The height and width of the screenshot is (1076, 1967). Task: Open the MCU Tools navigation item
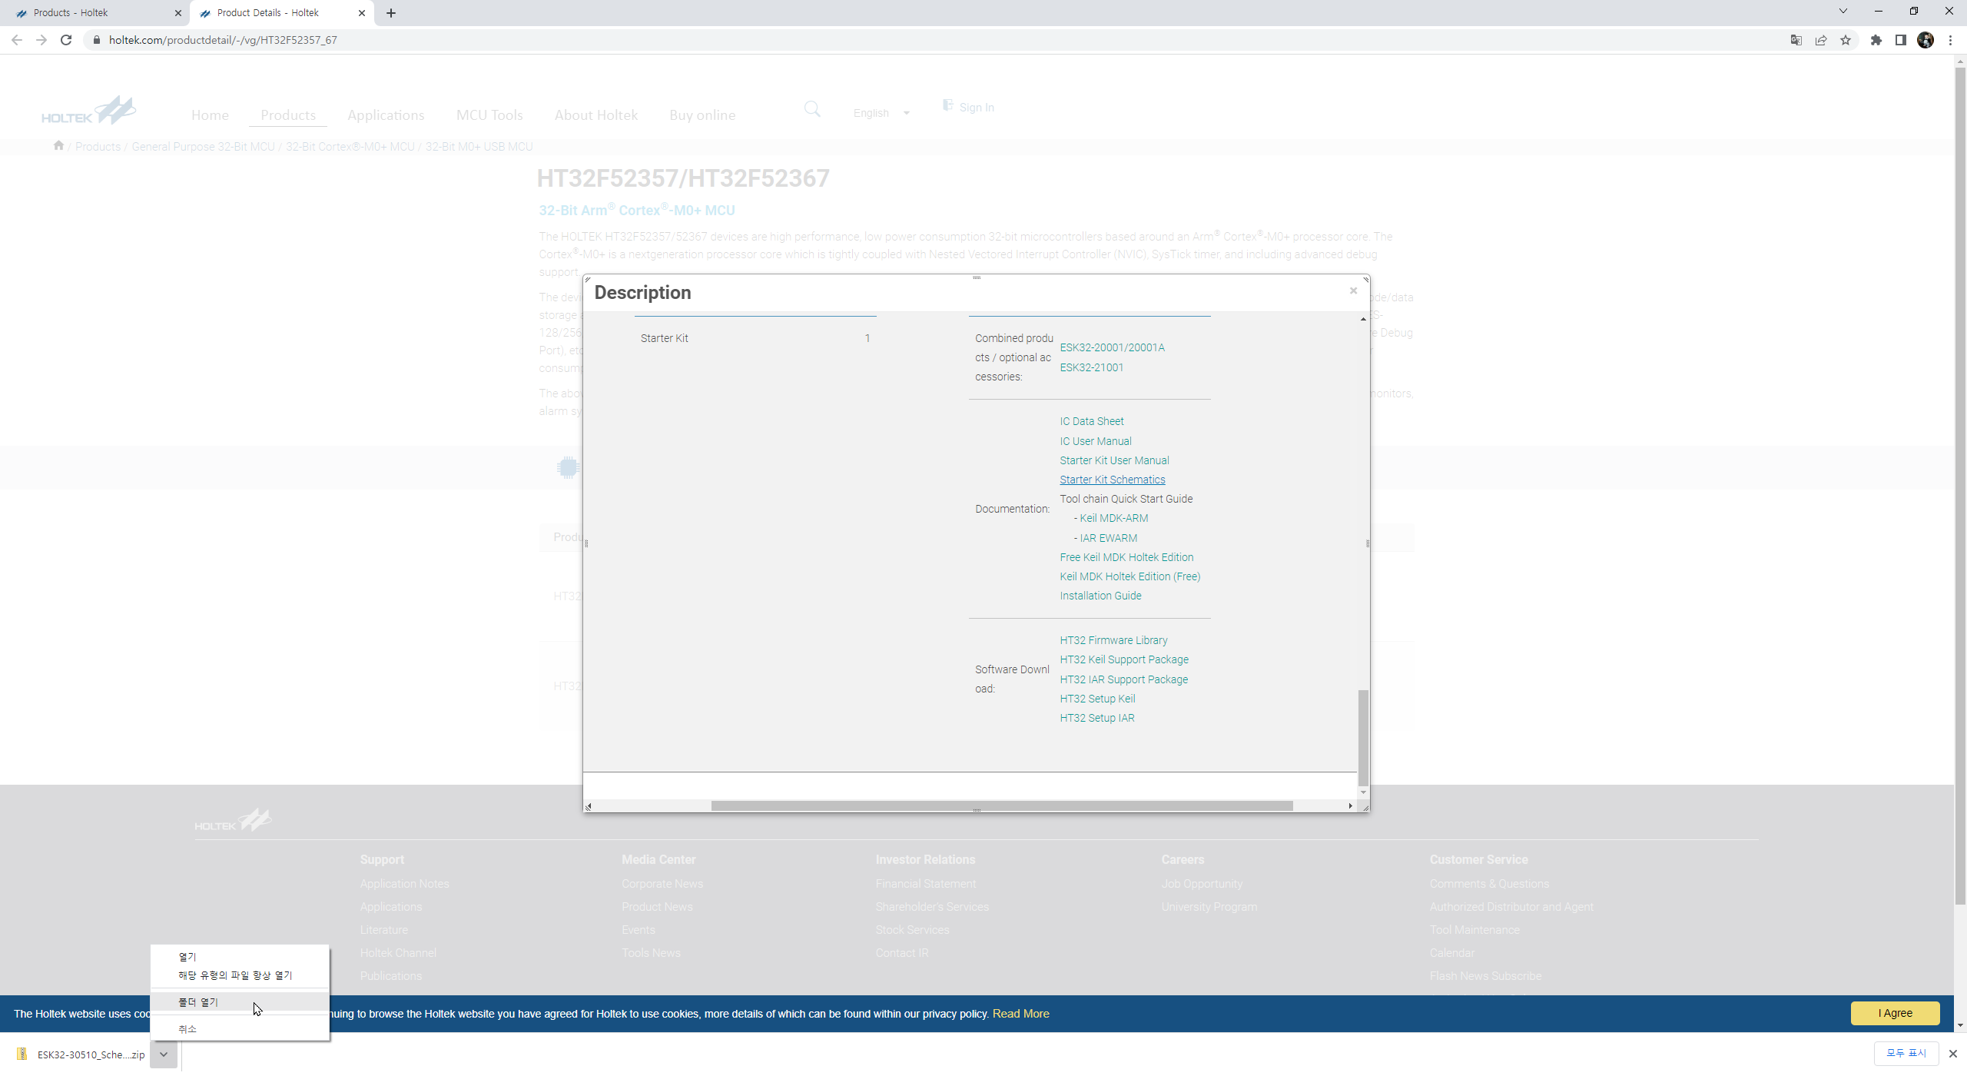tap(489, 115)
